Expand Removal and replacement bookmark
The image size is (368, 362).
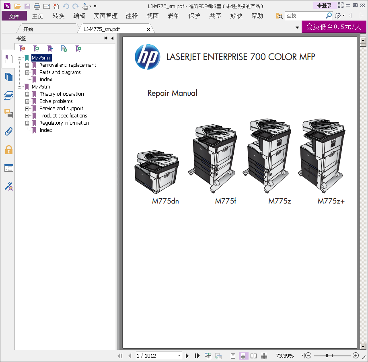[x=27, y=65]
